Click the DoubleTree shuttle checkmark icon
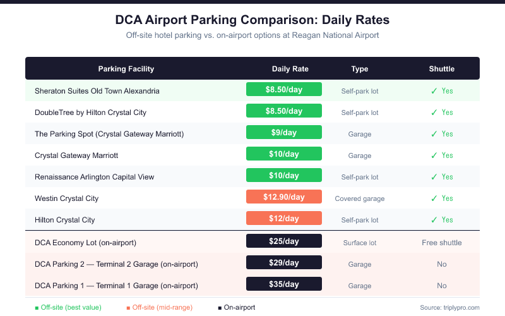Image resolution: width=505 pixels, height=316 pixels. point(434,112)
